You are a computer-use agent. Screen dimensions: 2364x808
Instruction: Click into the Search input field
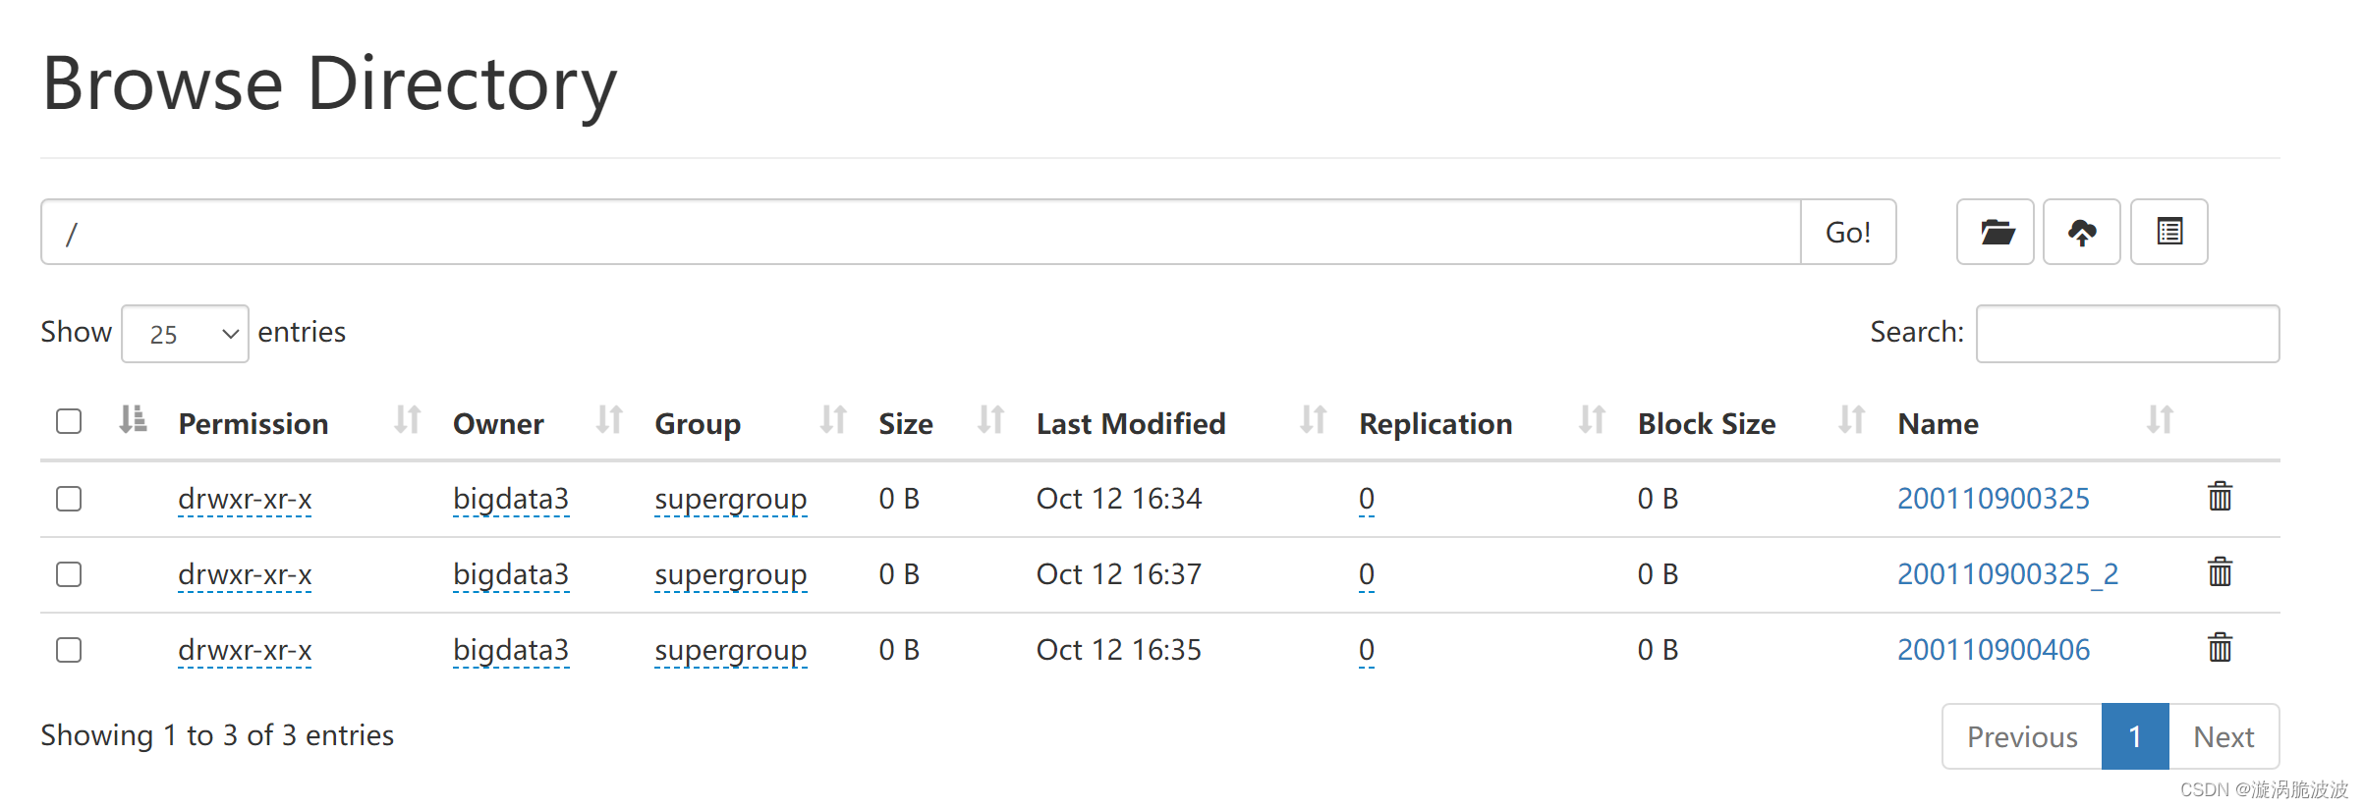tap(2127, 334)
